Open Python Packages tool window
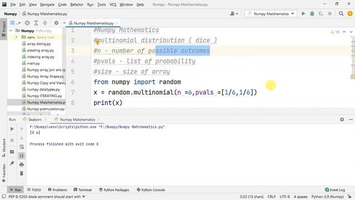 114,190
